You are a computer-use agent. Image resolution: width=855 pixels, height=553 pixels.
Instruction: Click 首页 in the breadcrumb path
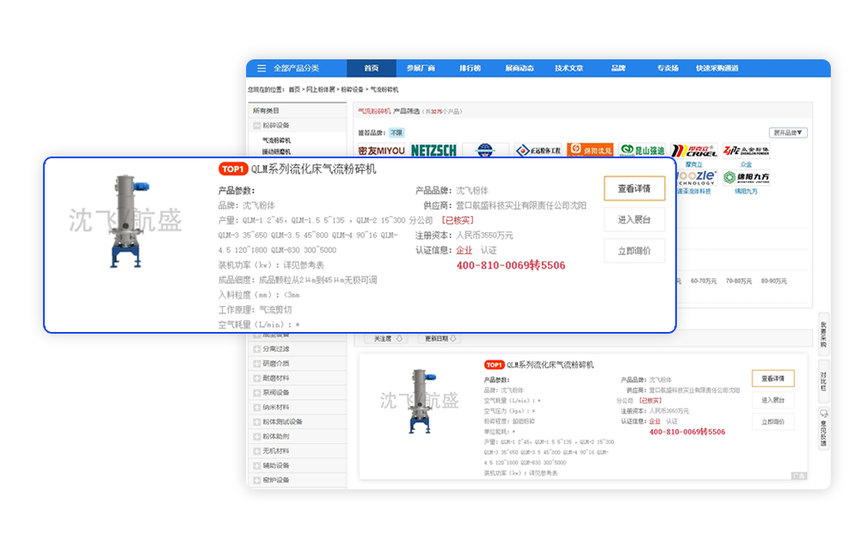pos(294,89)
